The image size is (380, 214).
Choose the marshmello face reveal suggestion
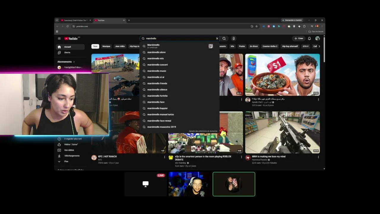click(x=179, y=121)
